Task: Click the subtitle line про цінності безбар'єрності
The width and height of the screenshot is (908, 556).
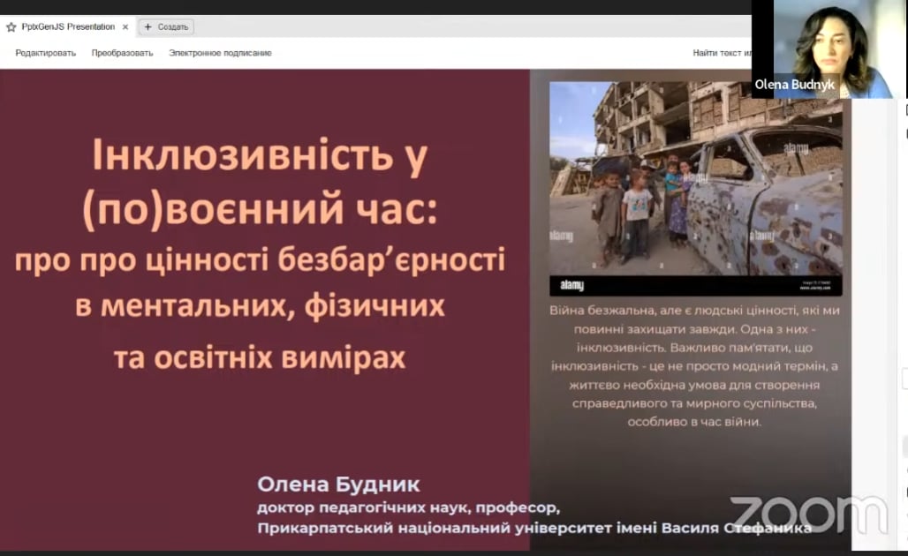Action: 260,261
